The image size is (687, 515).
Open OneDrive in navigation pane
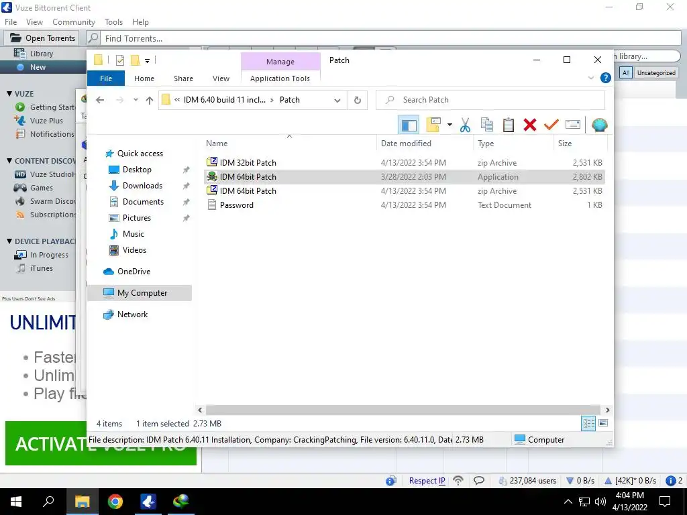[x=134, y=272]
